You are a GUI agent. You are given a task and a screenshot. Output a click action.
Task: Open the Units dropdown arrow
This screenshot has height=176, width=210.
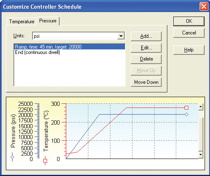click(121, 36)
